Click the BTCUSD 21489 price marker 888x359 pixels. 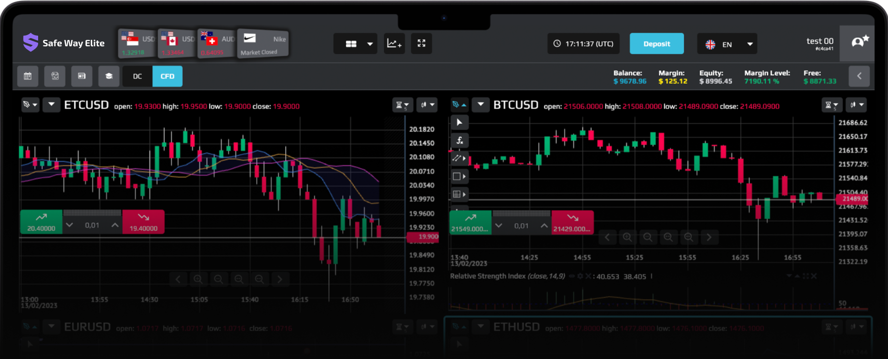(x=852, y=199)
